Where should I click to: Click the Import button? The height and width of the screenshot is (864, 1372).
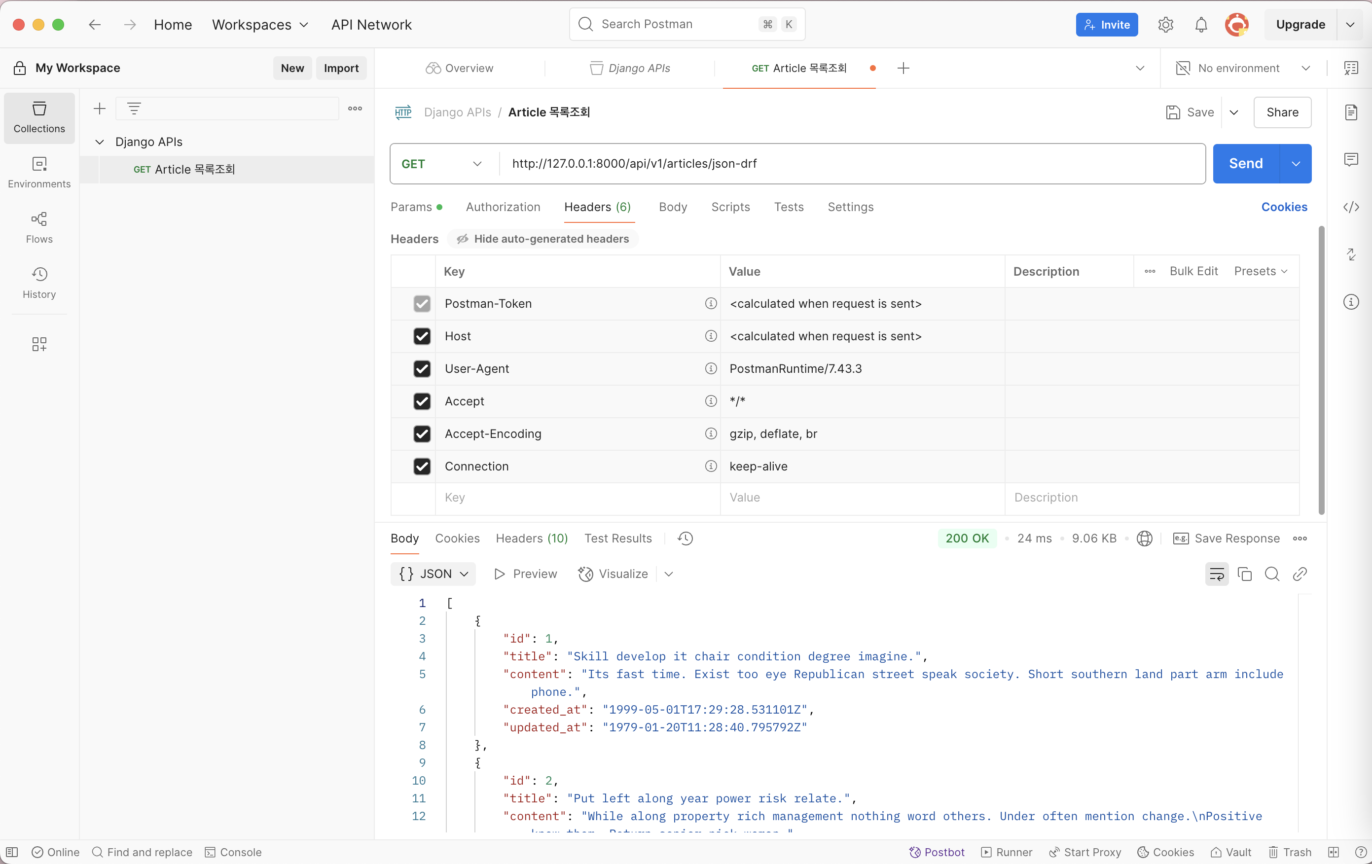pyautogui.click(x=341, y=69)
